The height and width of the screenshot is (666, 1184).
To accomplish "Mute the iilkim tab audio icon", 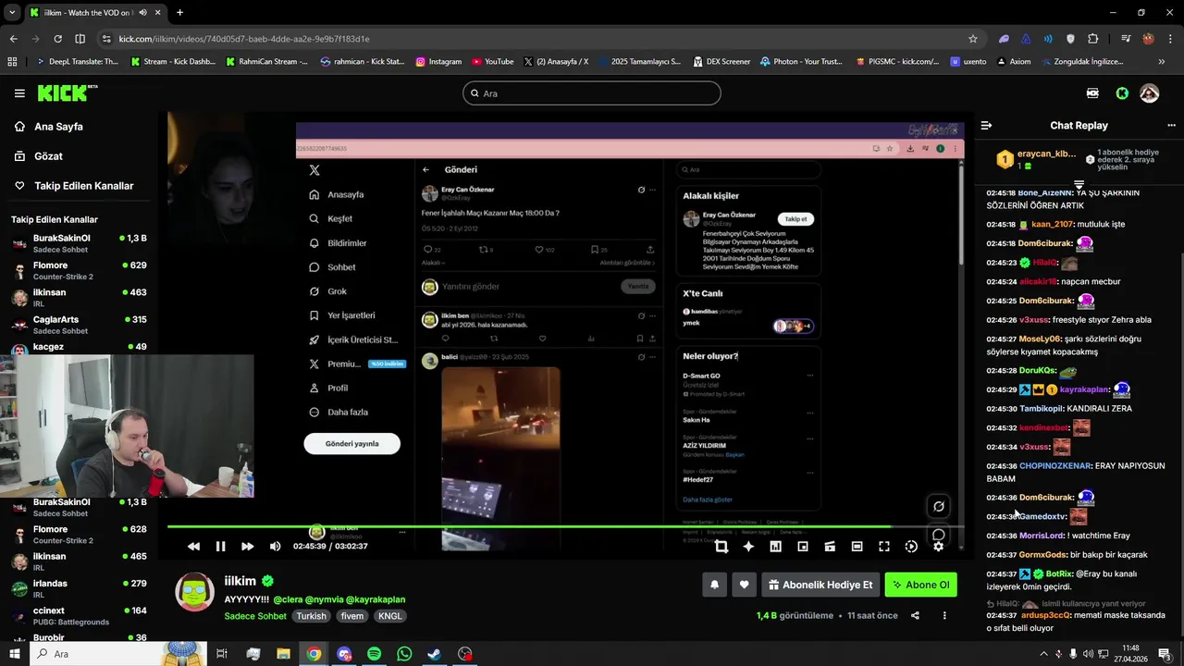I will pyautogui.click(x=142, y=13).
